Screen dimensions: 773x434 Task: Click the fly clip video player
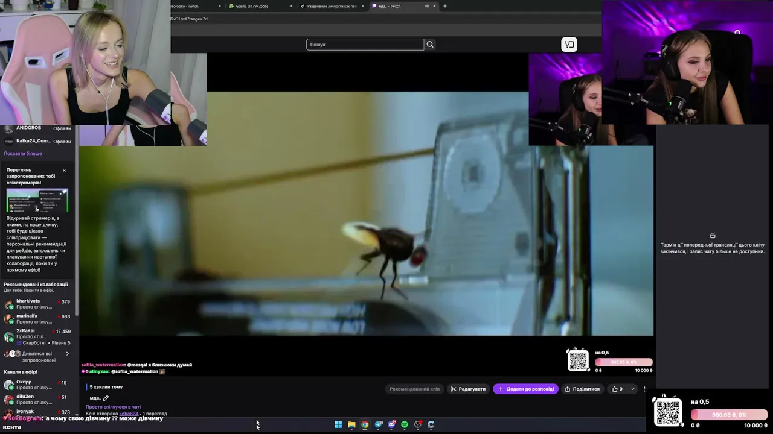click(x=366, y=214)
